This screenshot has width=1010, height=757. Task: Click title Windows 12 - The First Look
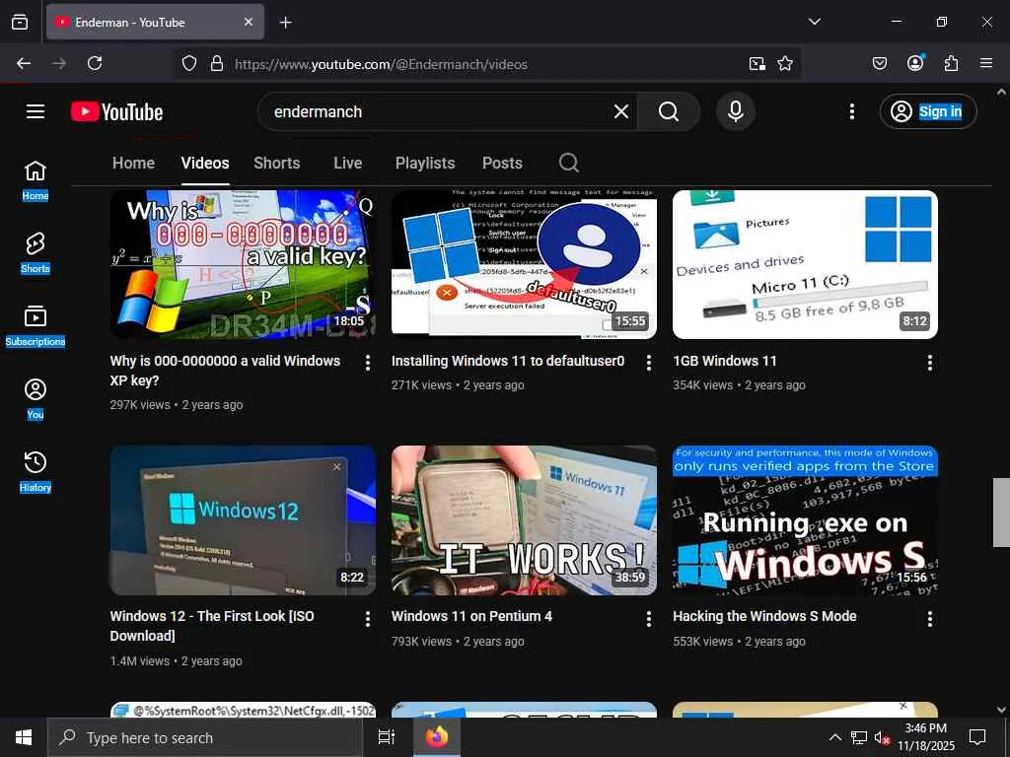pyautogui.click(x=212, y=626)
